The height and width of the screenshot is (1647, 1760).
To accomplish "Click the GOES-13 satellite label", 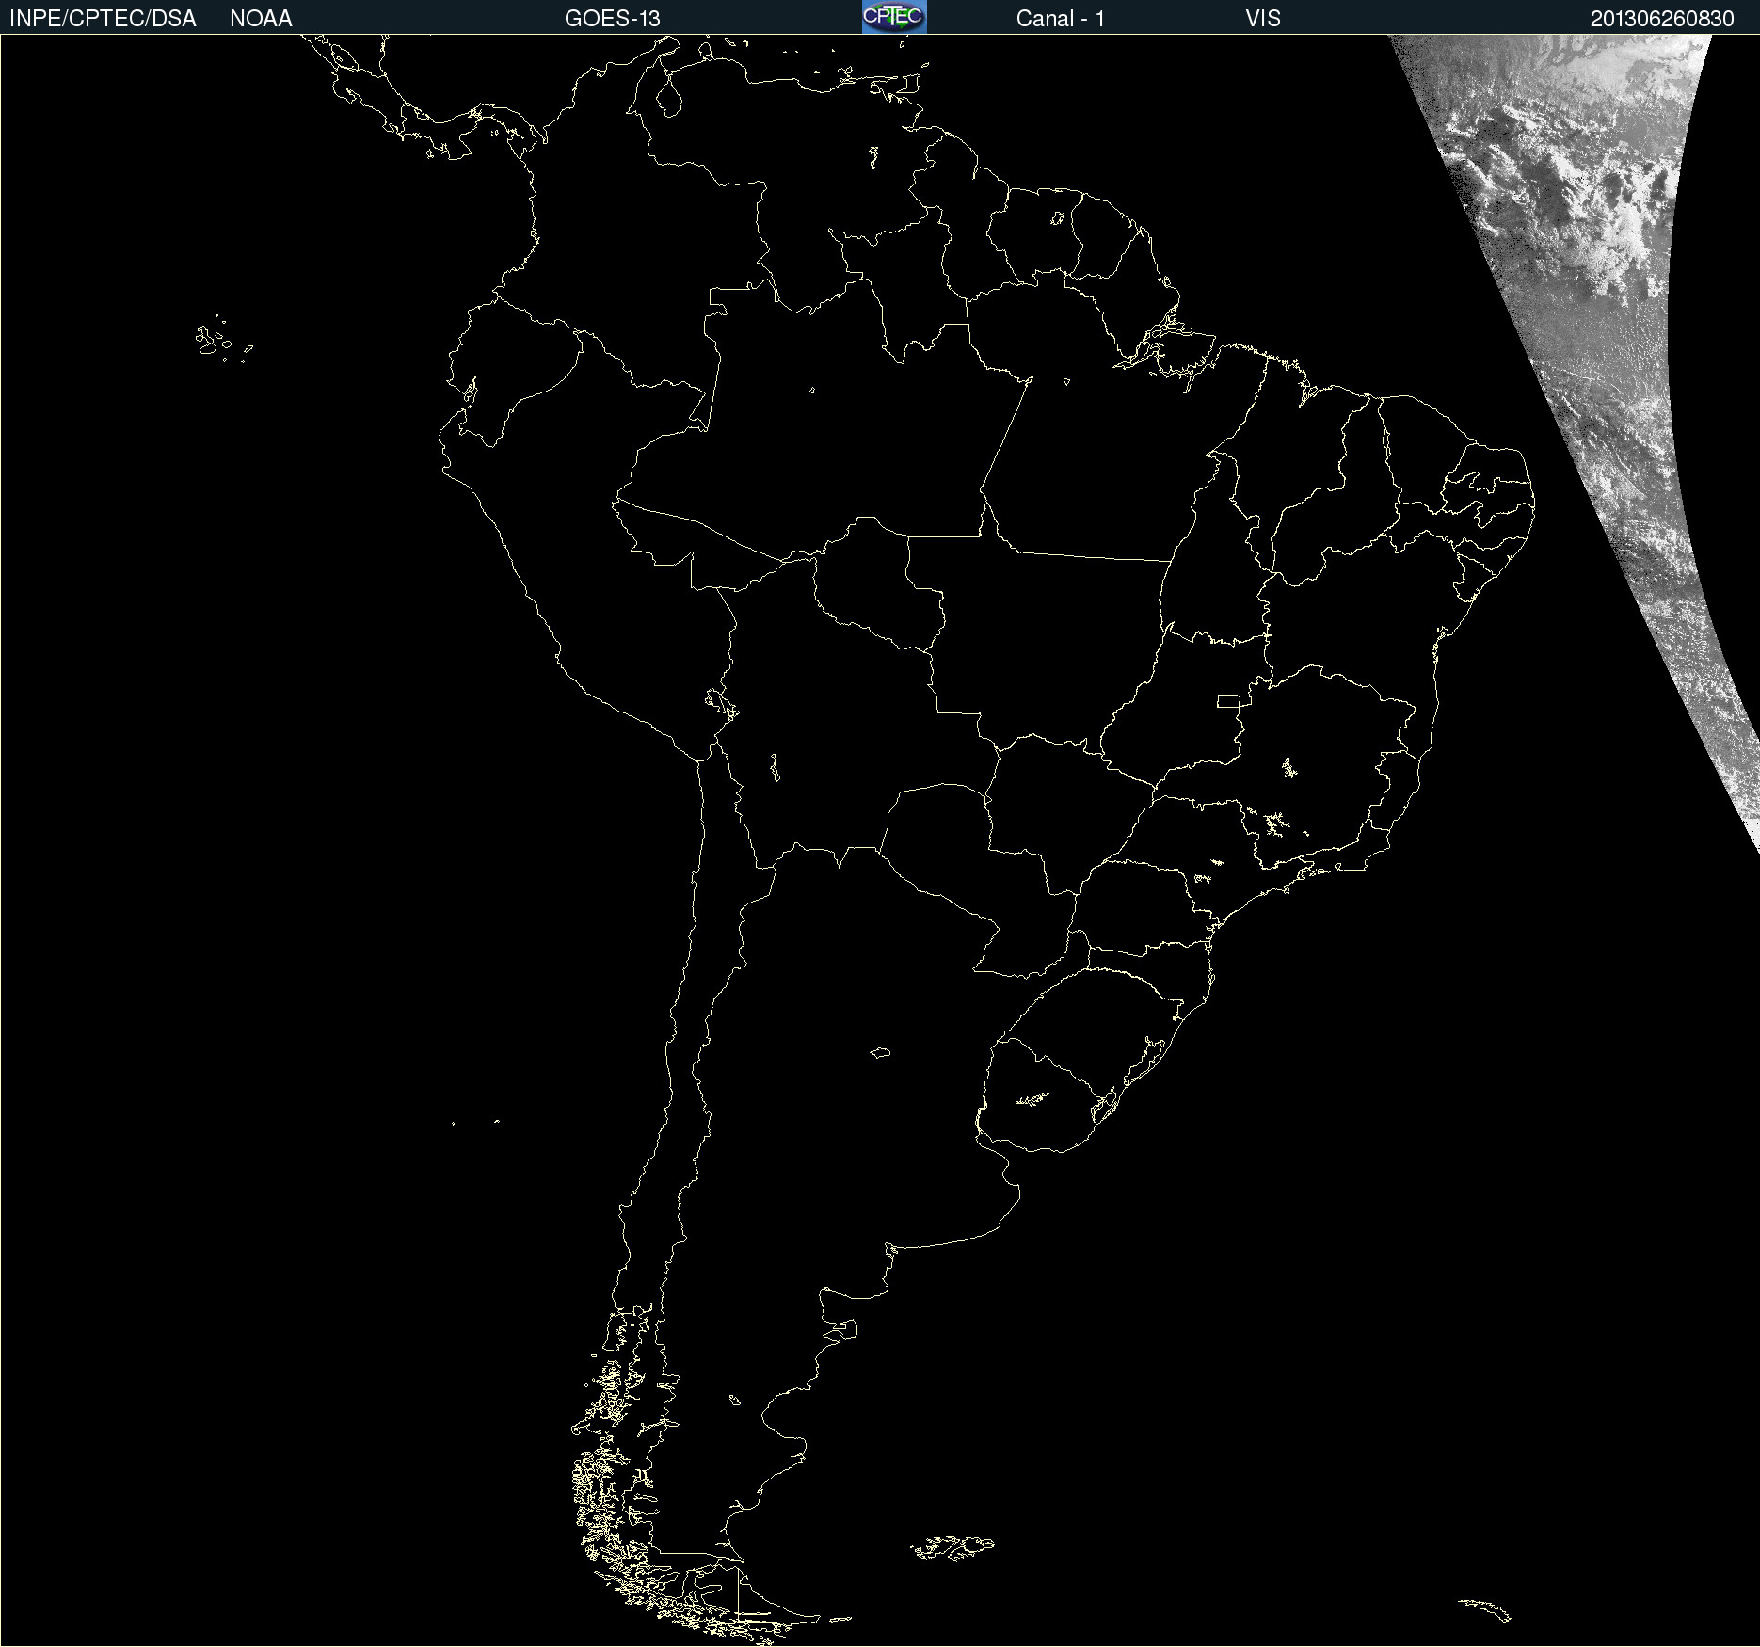I will (x=613, y=19).
